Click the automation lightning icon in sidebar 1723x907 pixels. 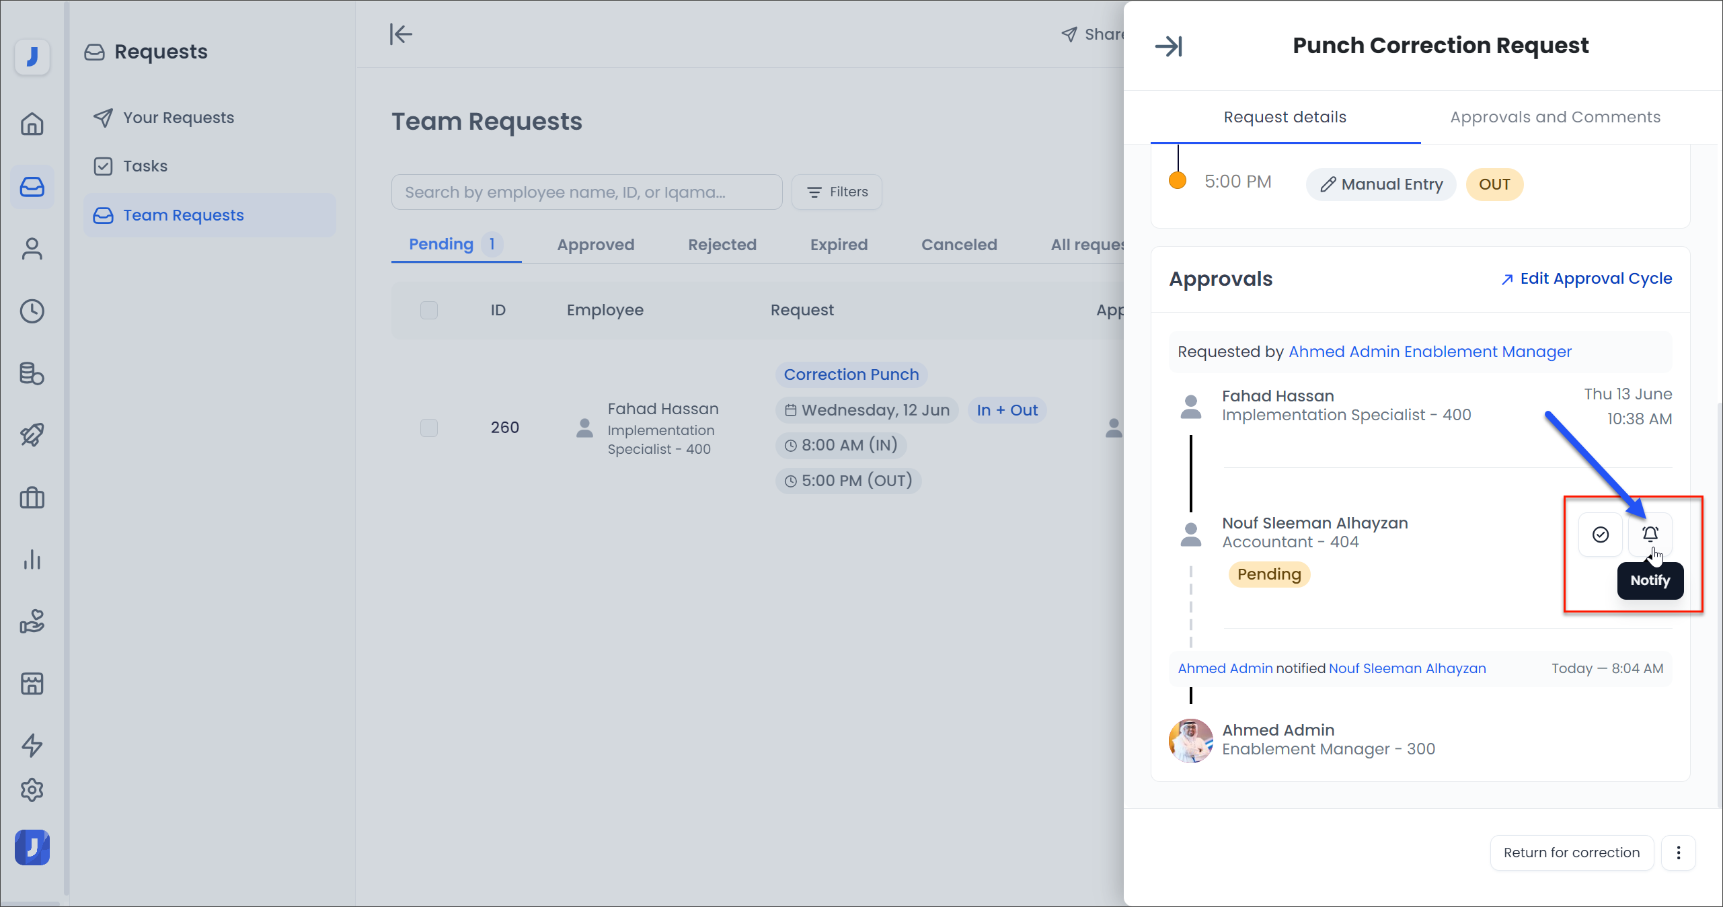pos(32,746)
